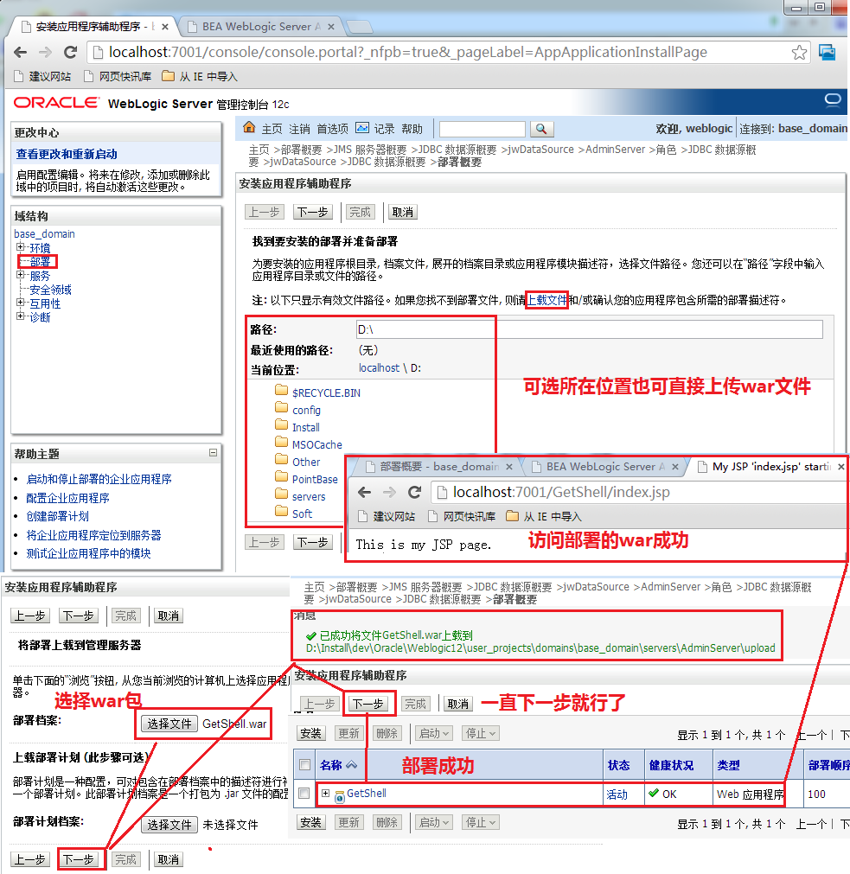Reload the AppApplicationInstallPage in main browser

[x=70, y=53]
